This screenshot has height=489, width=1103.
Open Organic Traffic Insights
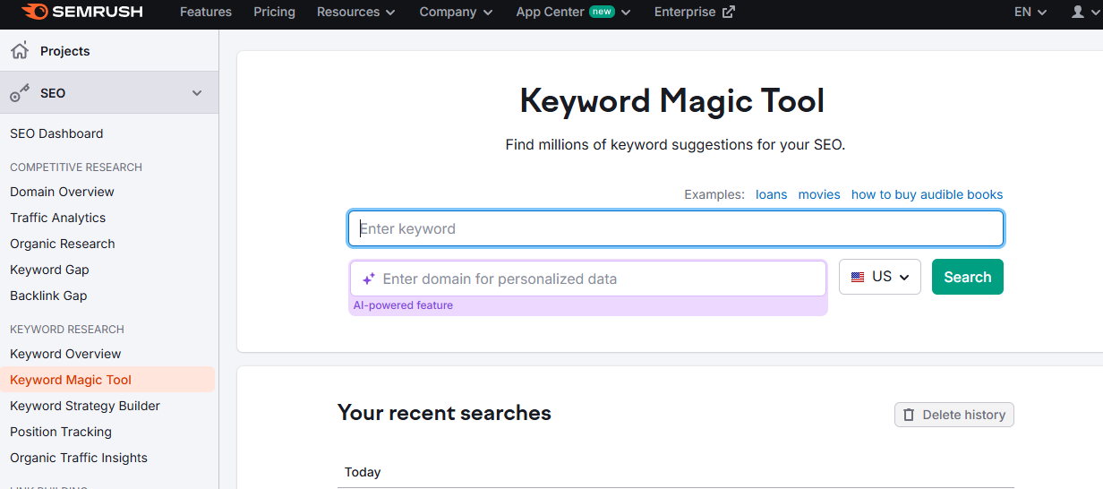(79, 458)
